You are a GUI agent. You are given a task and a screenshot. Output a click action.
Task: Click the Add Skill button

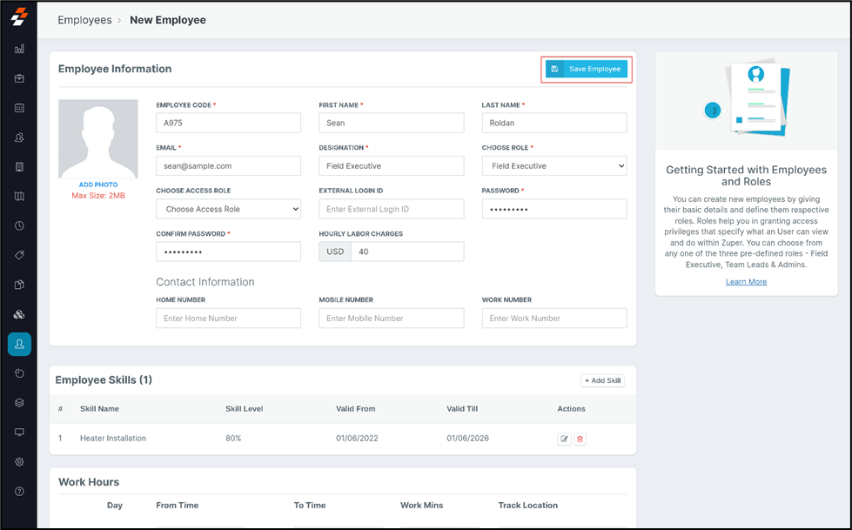pyautogui.click(x=602, y=380)
